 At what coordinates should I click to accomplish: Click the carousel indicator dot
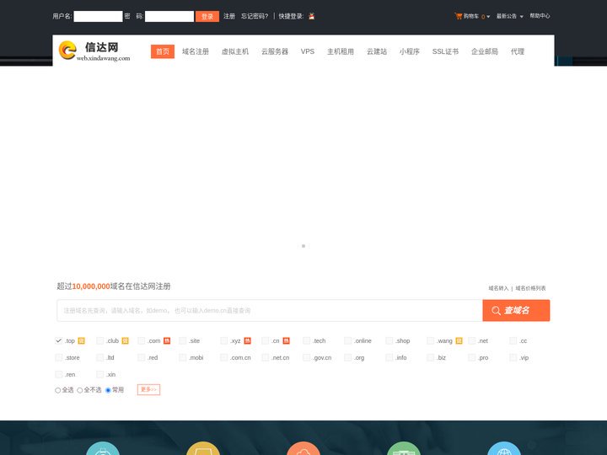click(x=303, y=246)
